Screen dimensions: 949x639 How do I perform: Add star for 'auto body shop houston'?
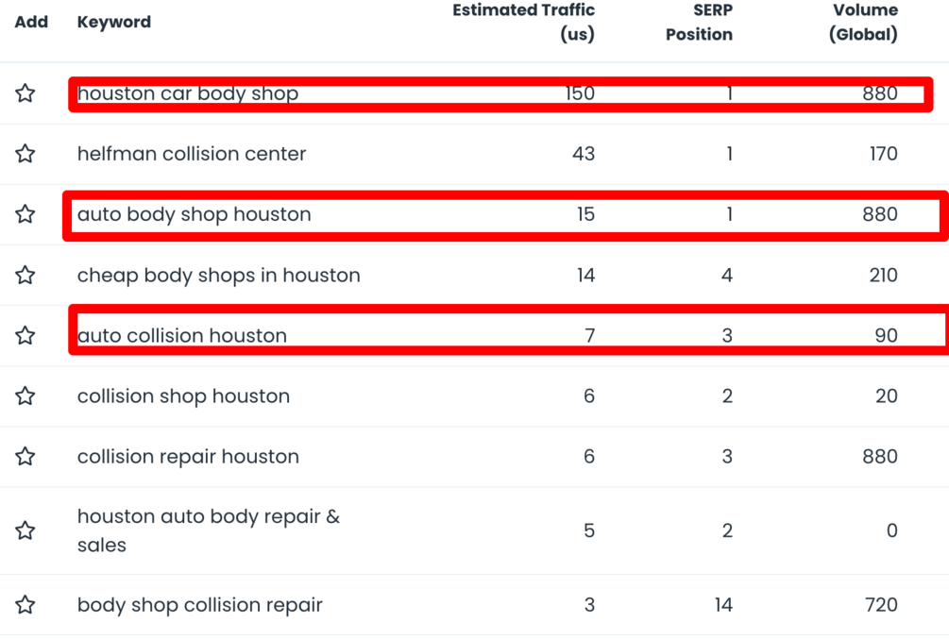point(25,214)
